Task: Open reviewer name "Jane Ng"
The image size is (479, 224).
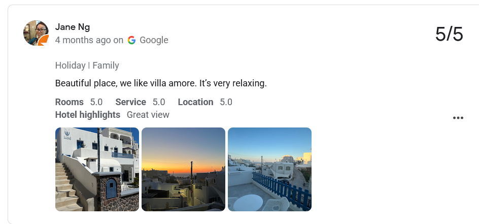Action: coord(73,27)
